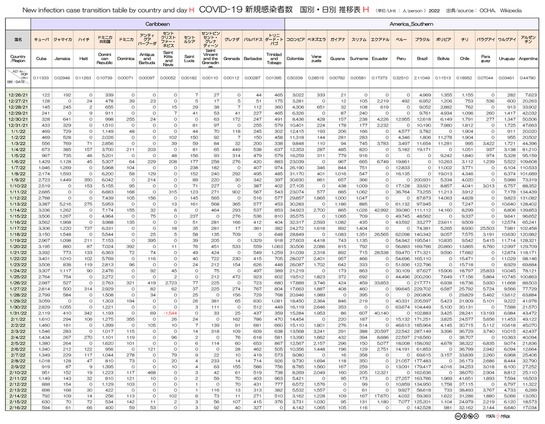Screen dimensions: 545x424
Task: Click the Japanese キューバ header cell
Action: (41, 40)
